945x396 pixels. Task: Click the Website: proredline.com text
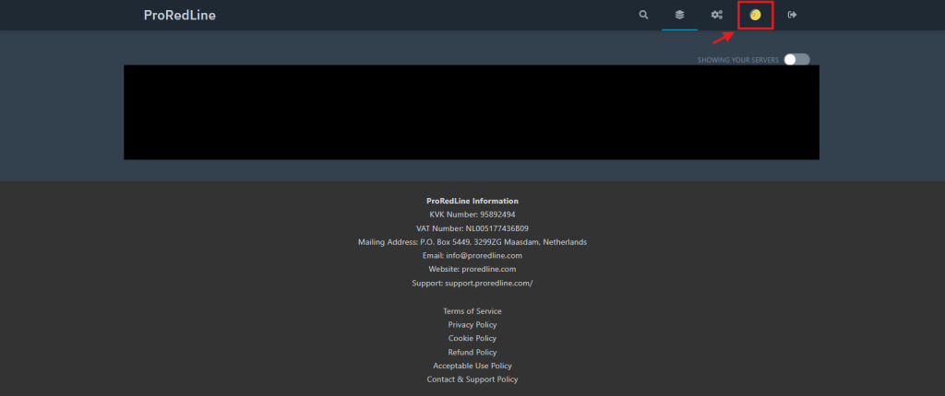472,269
